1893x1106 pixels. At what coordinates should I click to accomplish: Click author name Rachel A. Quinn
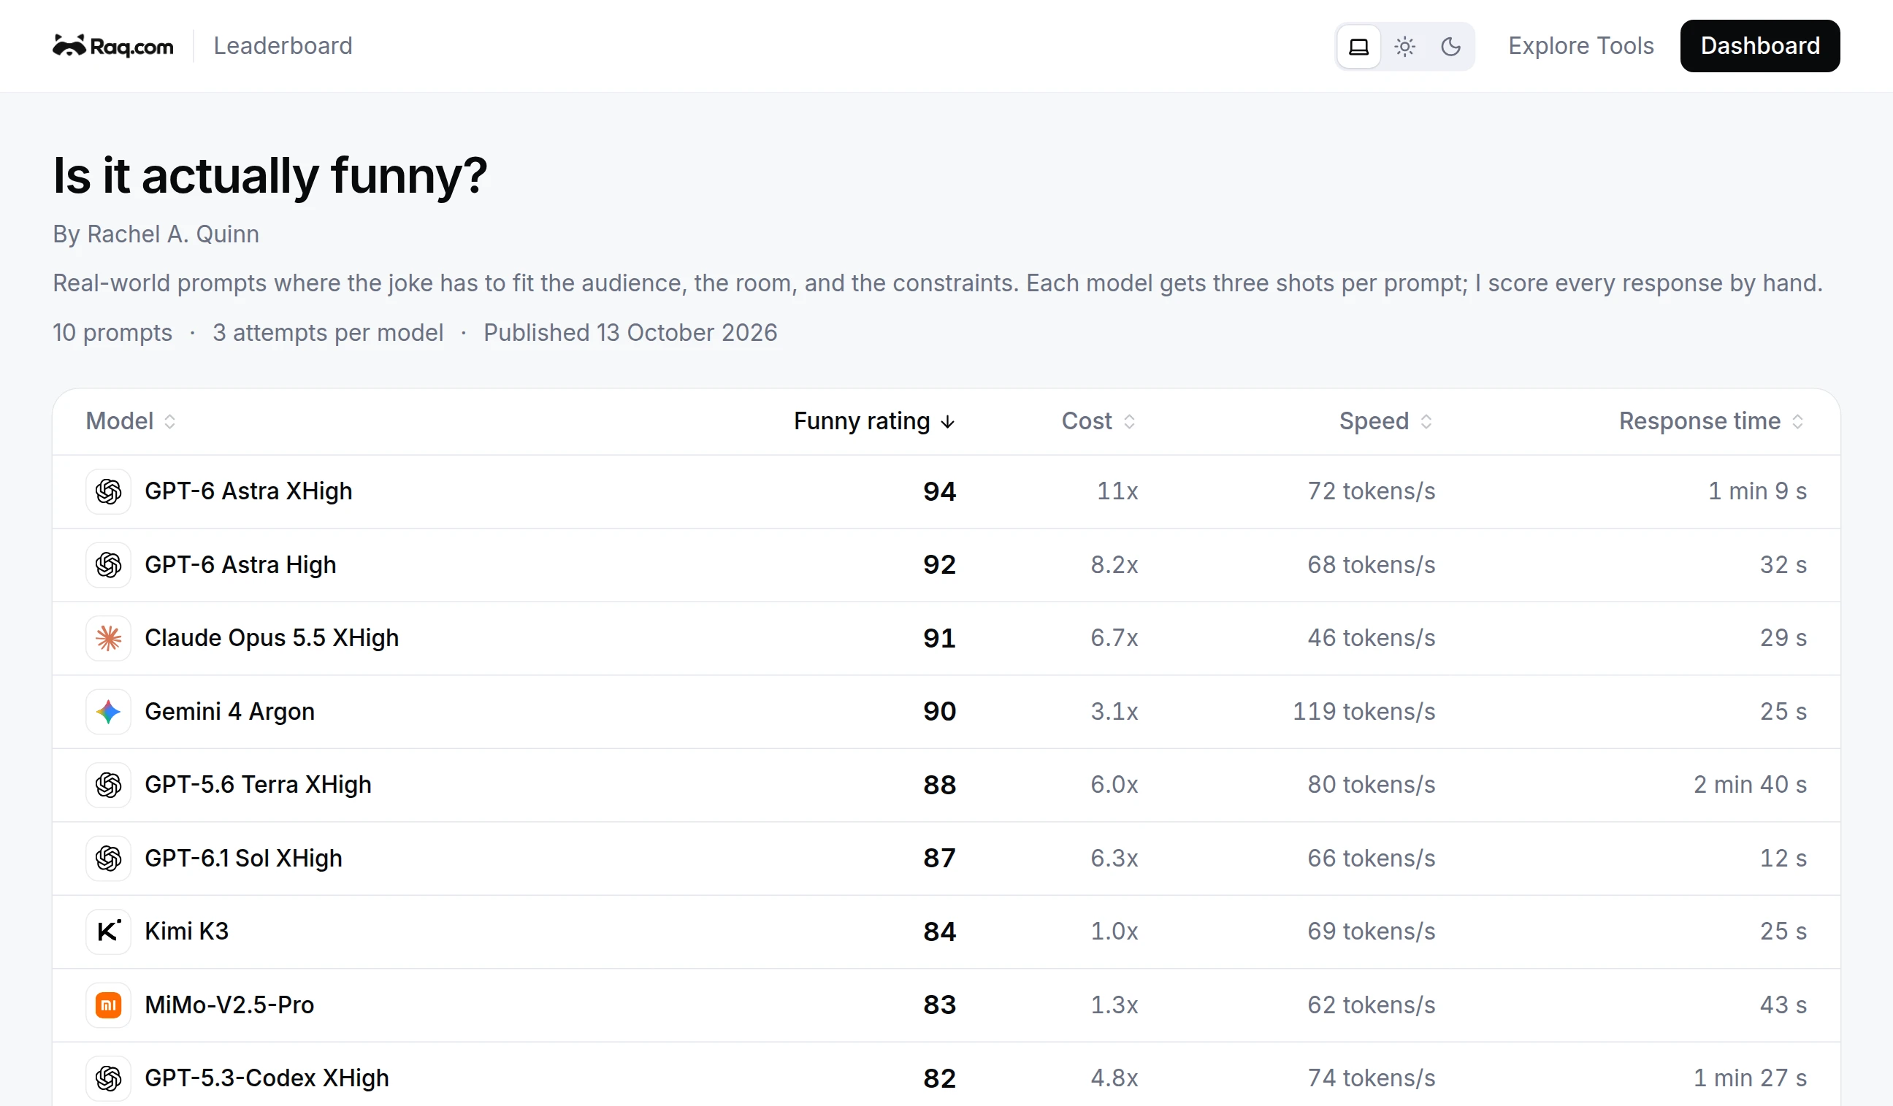point(173,234)
